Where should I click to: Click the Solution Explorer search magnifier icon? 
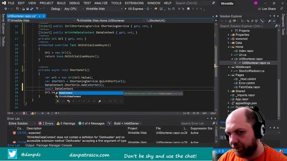[276, 26]
